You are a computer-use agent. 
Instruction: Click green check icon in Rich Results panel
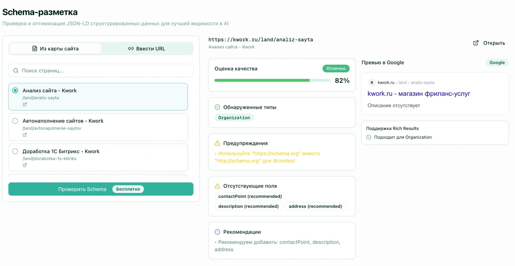pyautogui.click(x=369, y=137)
